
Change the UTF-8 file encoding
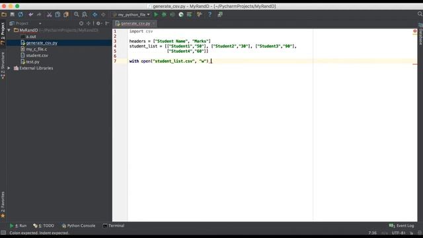(x=399, y=233)
